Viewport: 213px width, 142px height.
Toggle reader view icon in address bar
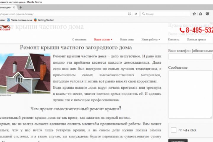coord(130,14)
